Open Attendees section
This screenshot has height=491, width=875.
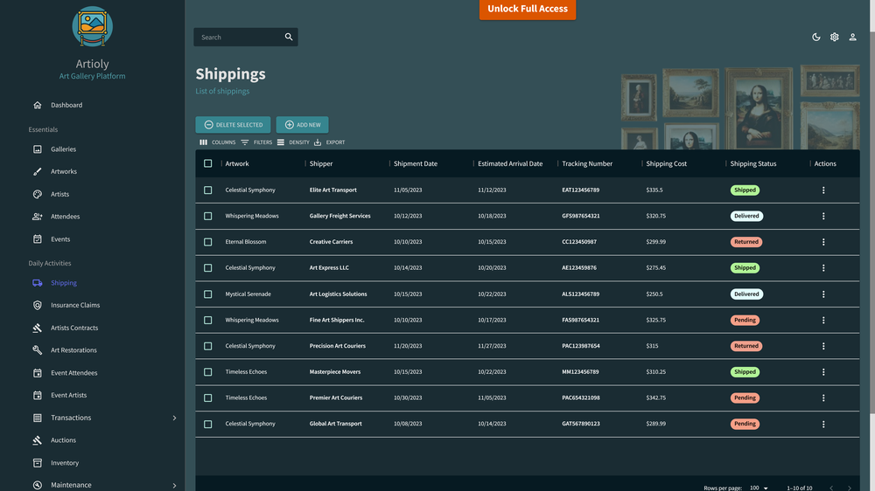tap(65, 217)
